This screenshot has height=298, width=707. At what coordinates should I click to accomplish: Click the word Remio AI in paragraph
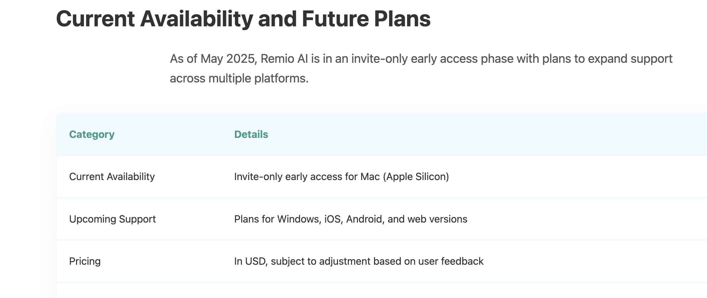[284, 59]
